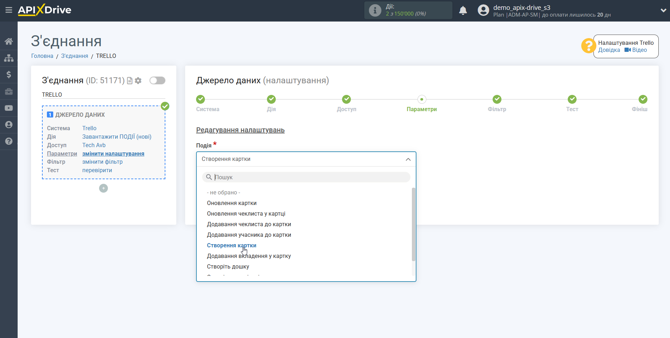Go to the Система step circle
Screen dimensions: 670x338
tap(200, 99)
